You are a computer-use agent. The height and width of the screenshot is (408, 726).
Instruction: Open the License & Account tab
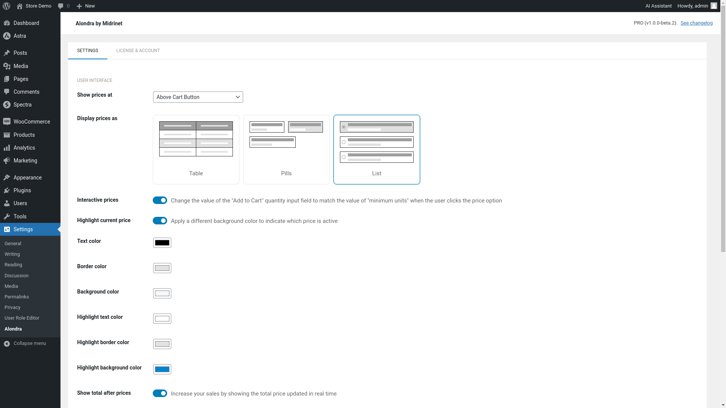[x=138, y=51]
